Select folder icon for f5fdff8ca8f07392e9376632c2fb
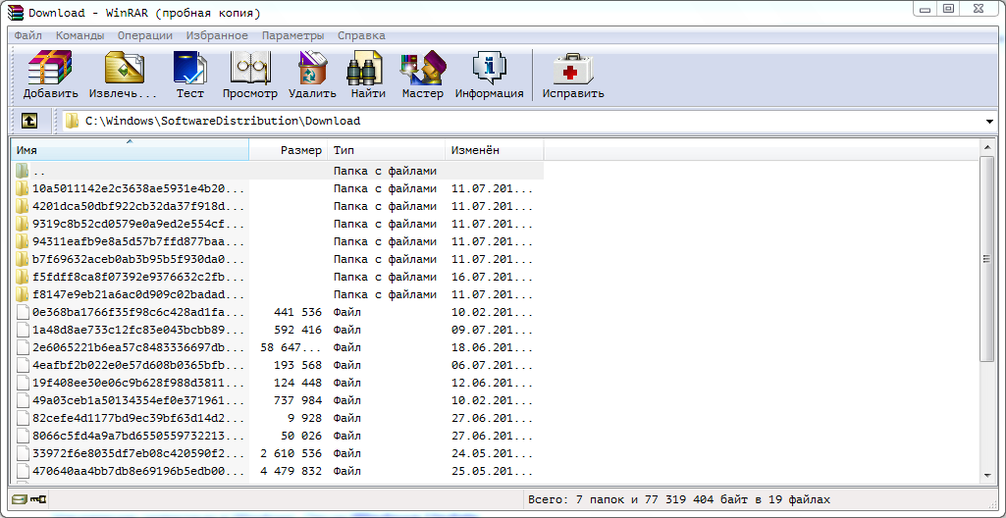The width and height of the screenshot is (1006, 518). pyautogui.click(x=23, y=277)
